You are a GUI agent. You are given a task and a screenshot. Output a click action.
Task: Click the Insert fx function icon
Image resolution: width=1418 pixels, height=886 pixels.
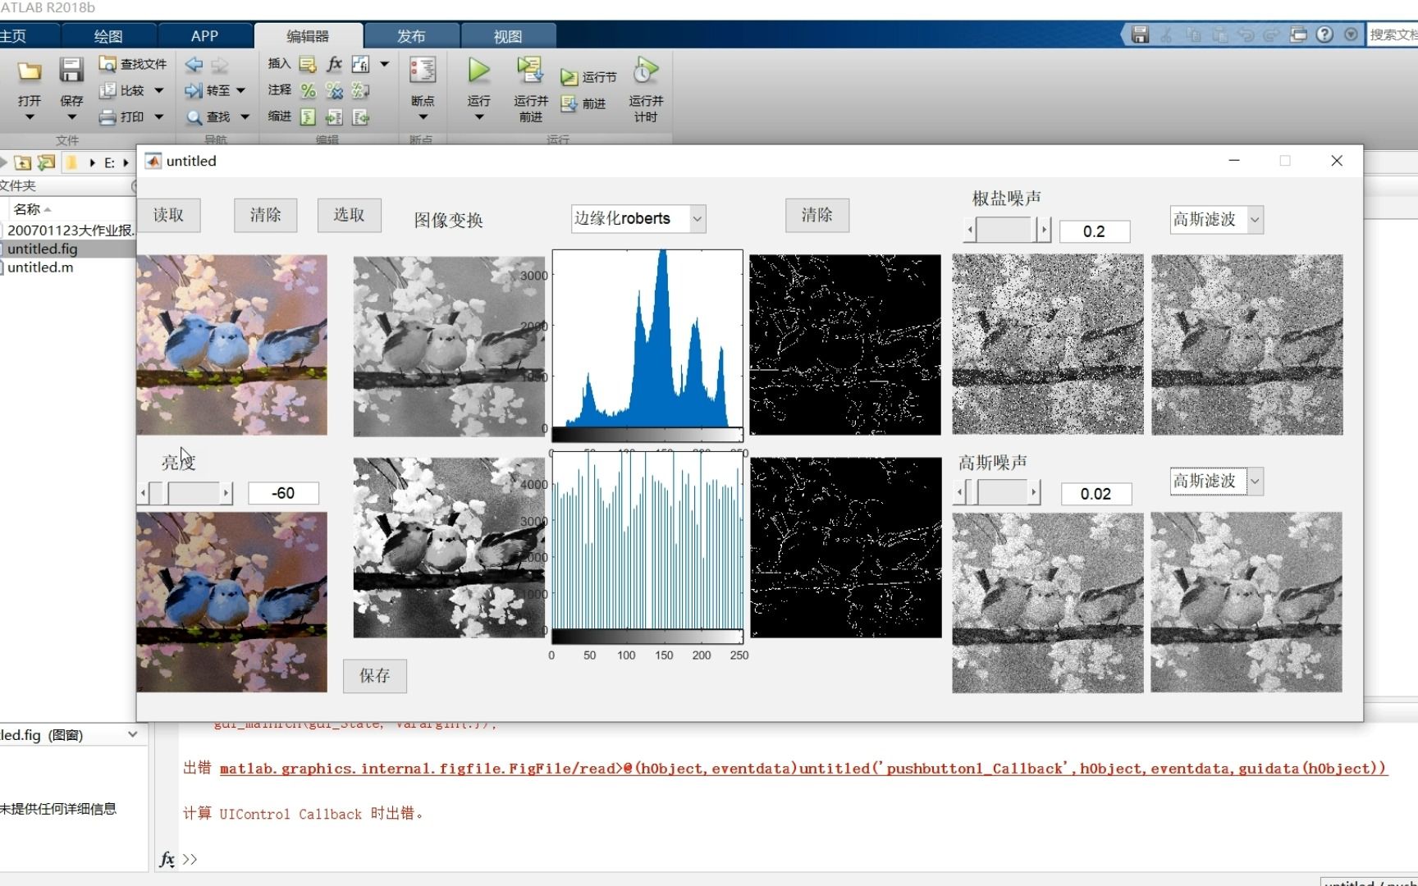coord(333,64)
